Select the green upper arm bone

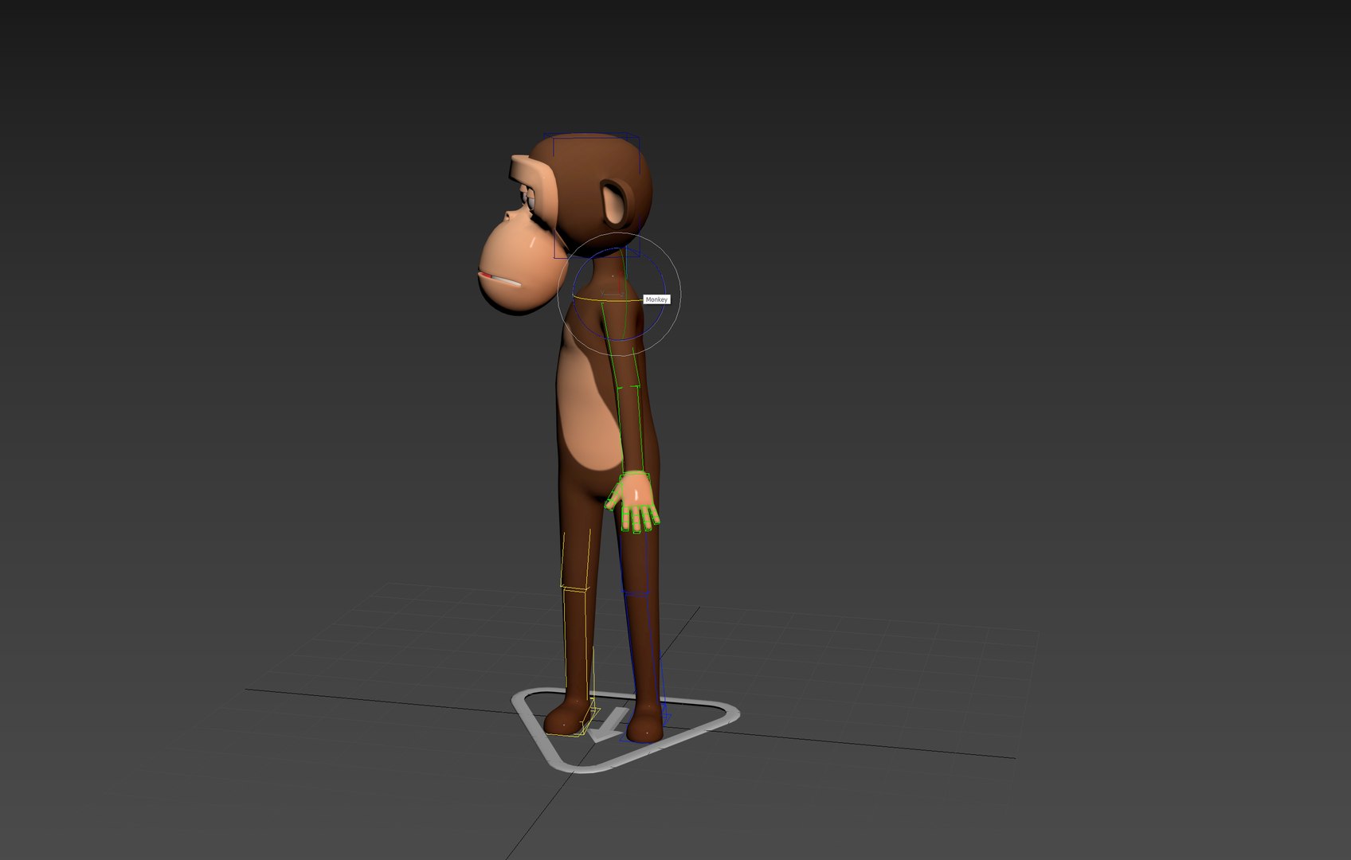click(619, 346)
